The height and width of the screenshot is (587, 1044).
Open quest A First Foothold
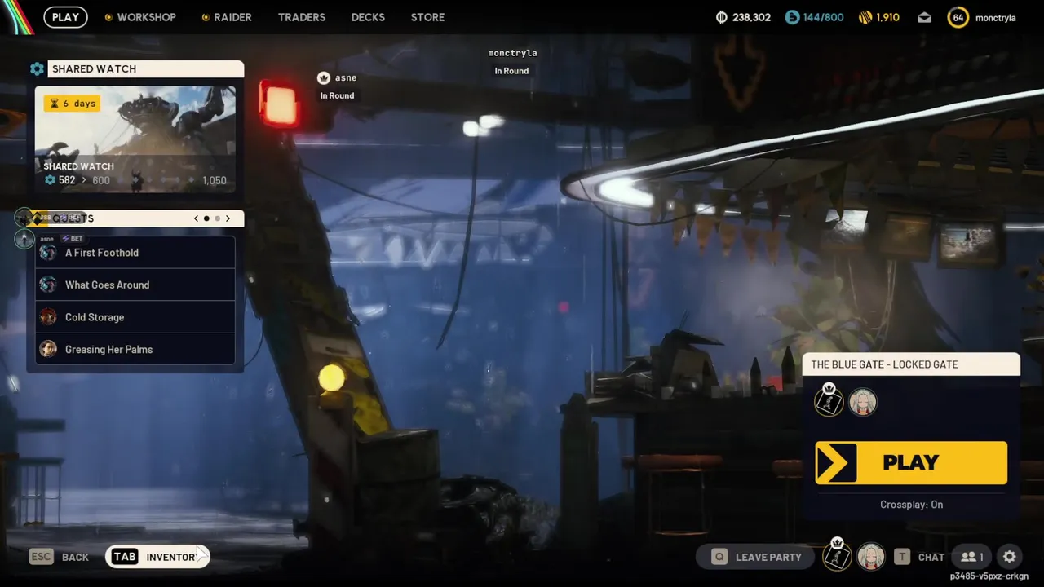(135, 253)
